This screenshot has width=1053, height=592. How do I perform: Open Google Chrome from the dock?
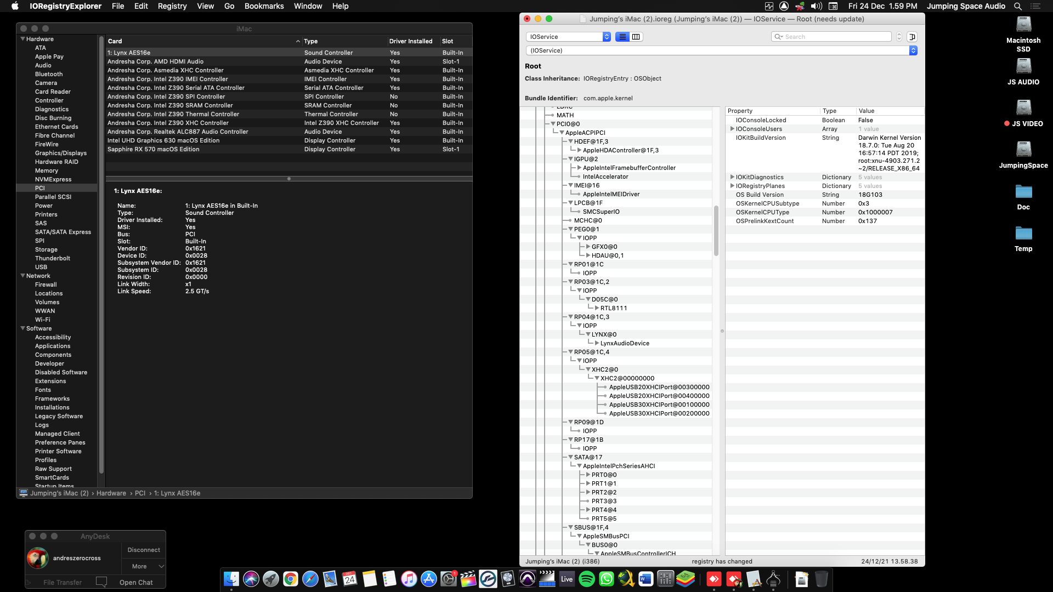click(x=291, y=579)
